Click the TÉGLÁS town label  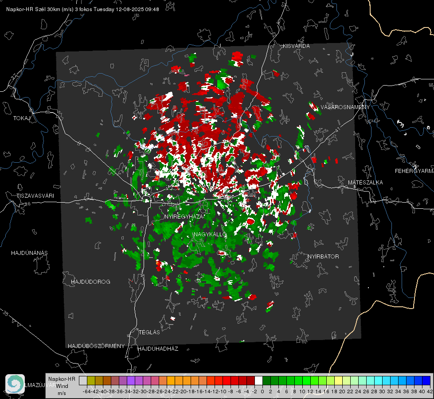(149, 332)
